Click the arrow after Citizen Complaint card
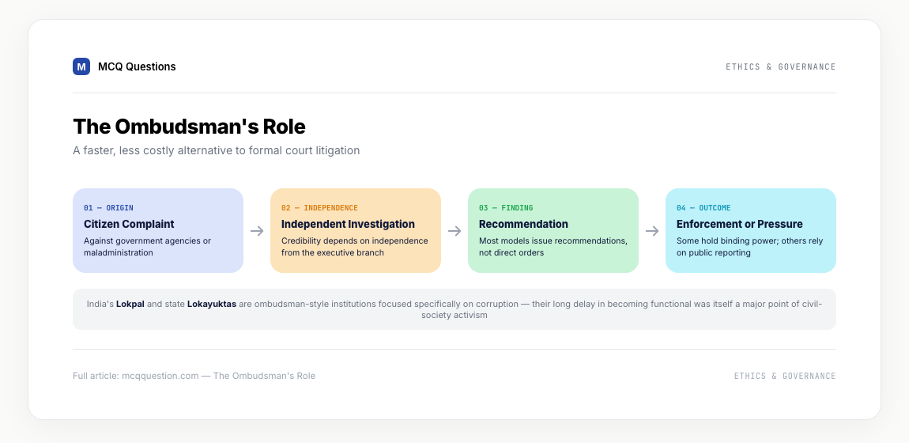The width and height of the screenshot is (909, 443). tap(257, 231)
